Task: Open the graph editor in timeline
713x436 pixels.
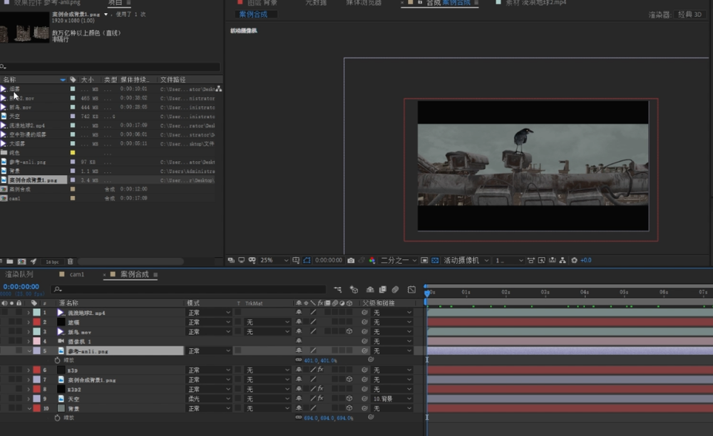Action: click(411, 289)
